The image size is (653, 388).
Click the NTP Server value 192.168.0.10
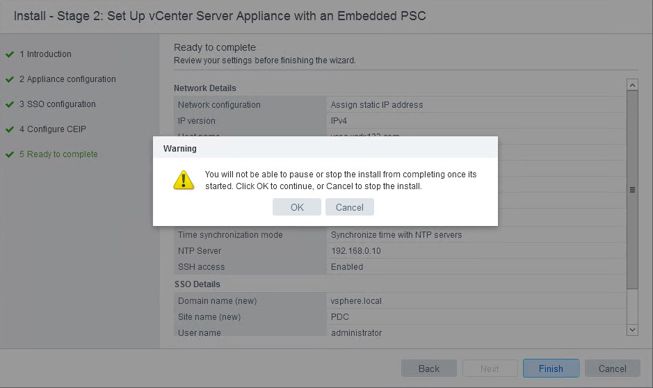(355, 251)
